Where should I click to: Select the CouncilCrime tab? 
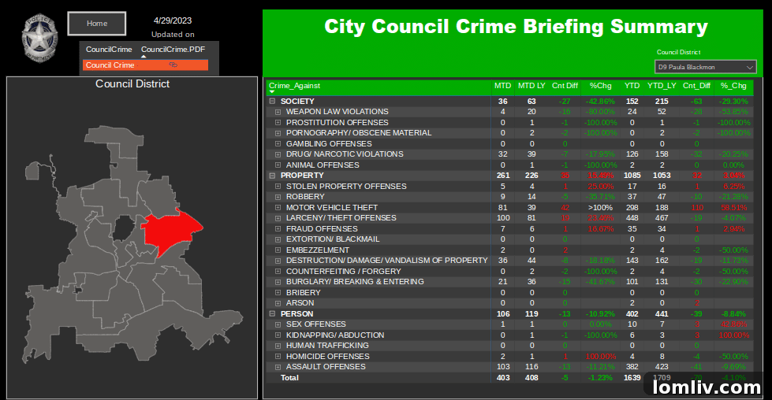109,50
